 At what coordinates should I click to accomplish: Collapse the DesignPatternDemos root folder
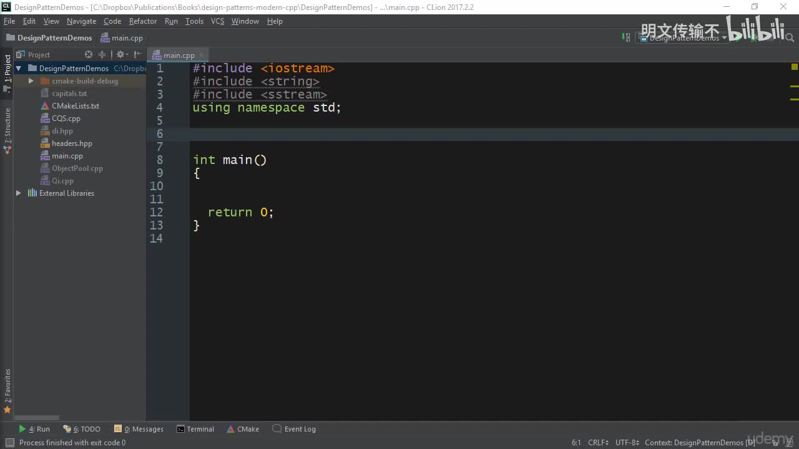click(x=19, y=69)
